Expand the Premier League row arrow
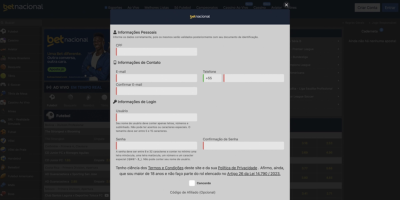This screenshot has height=200, width=400. point(338,49)
